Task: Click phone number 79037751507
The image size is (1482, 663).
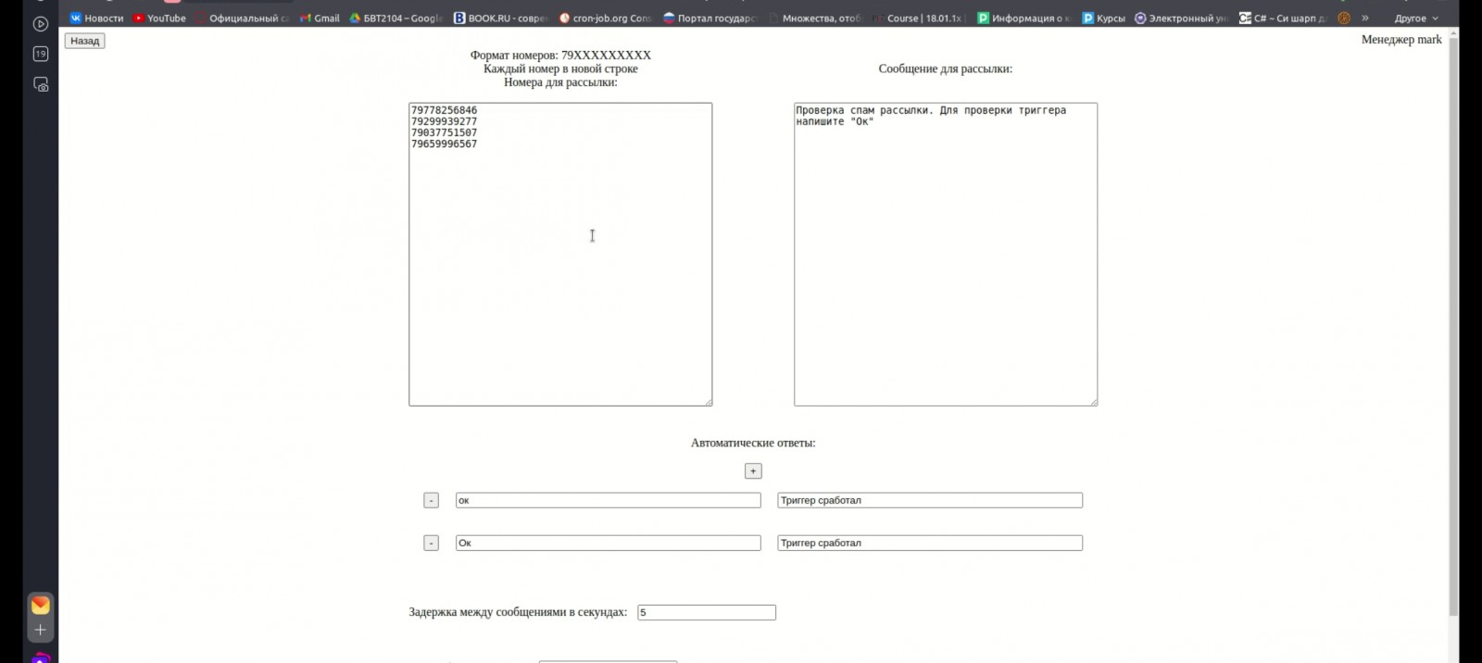Action: 445,132
